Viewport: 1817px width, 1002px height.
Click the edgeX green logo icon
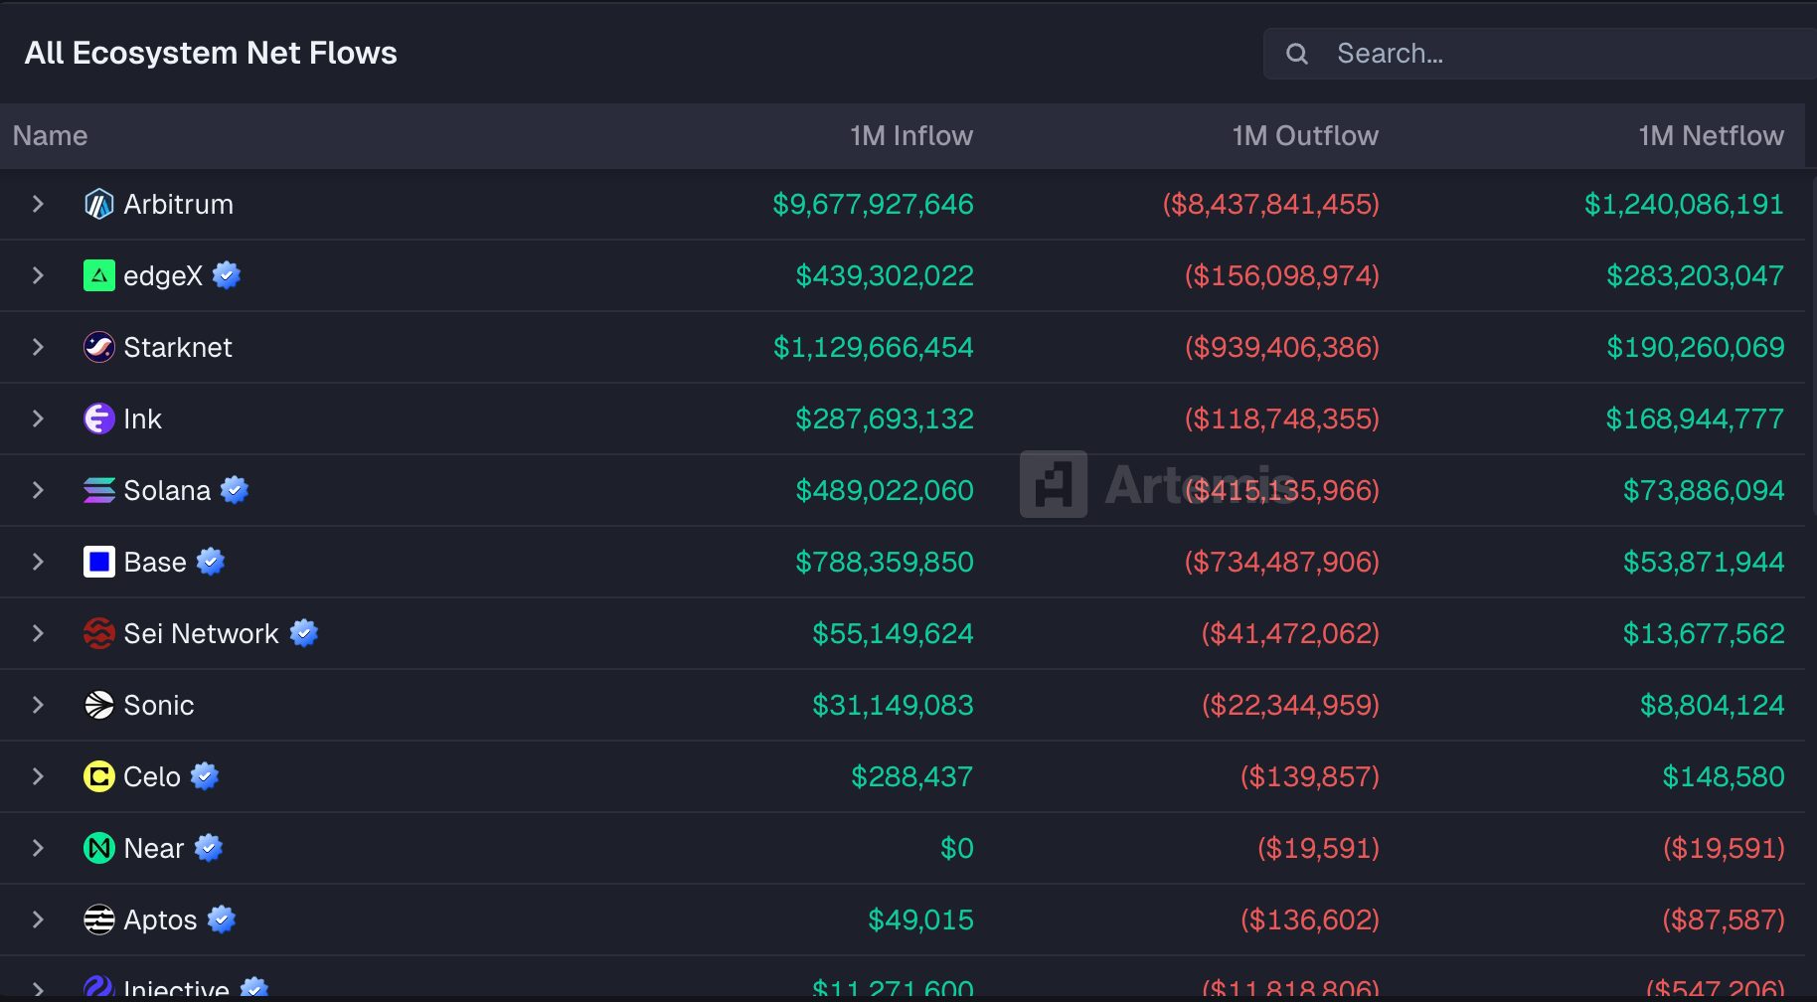pyautogui.click(x=98, y=275)
